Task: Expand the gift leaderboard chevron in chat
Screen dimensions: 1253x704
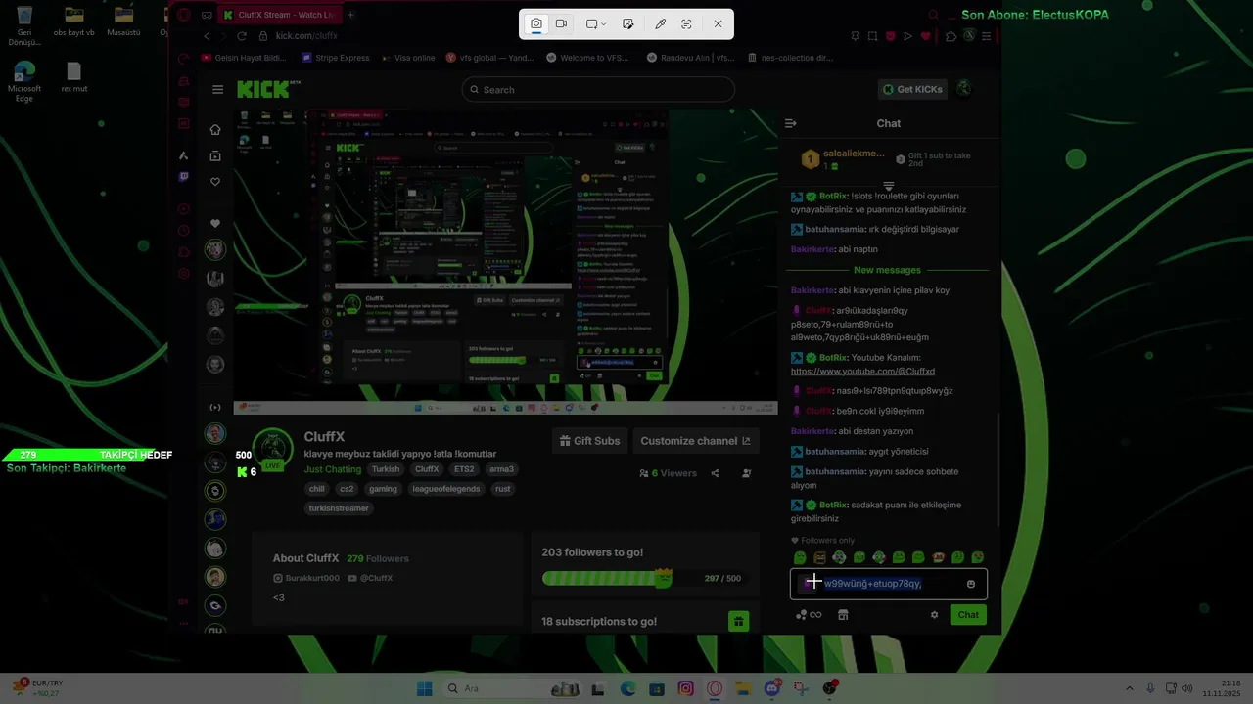Action: point(889,185)
